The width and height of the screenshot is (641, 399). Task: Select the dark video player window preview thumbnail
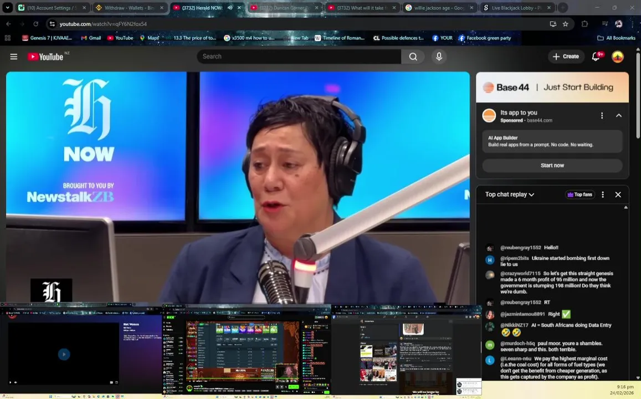(81, 350)
